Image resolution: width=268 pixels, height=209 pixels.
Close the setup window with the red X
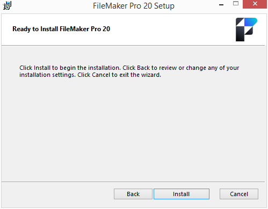(x=255, y=4)
